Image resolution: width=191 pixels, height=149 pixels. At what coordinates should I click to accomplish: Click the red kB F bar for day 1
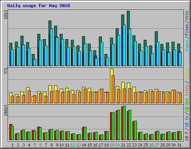(x=10, y=132)
